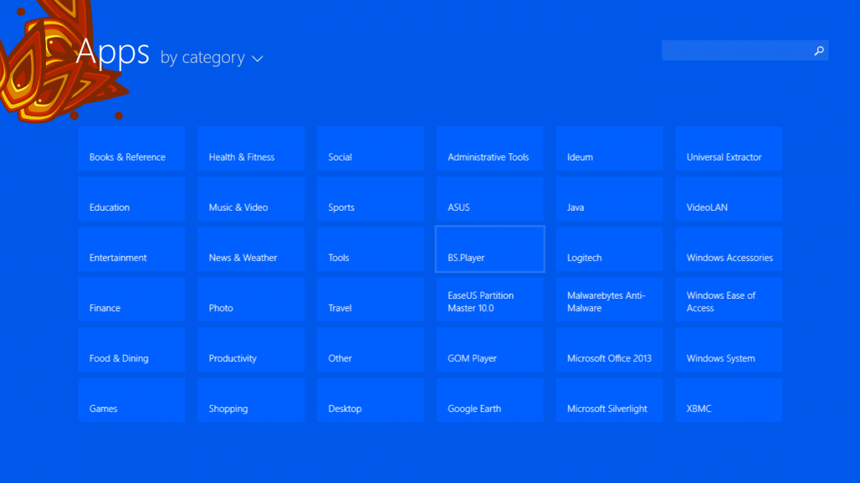Go to Microsoft Office 2013 group
The image size is (860, 483).
[610, 349]
